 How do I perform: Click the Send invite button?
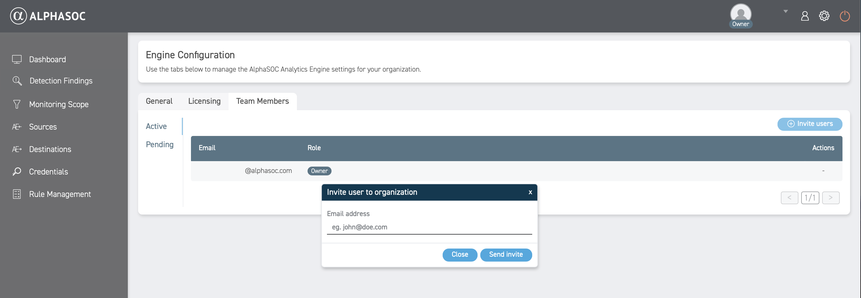click(x=506, y=255)
